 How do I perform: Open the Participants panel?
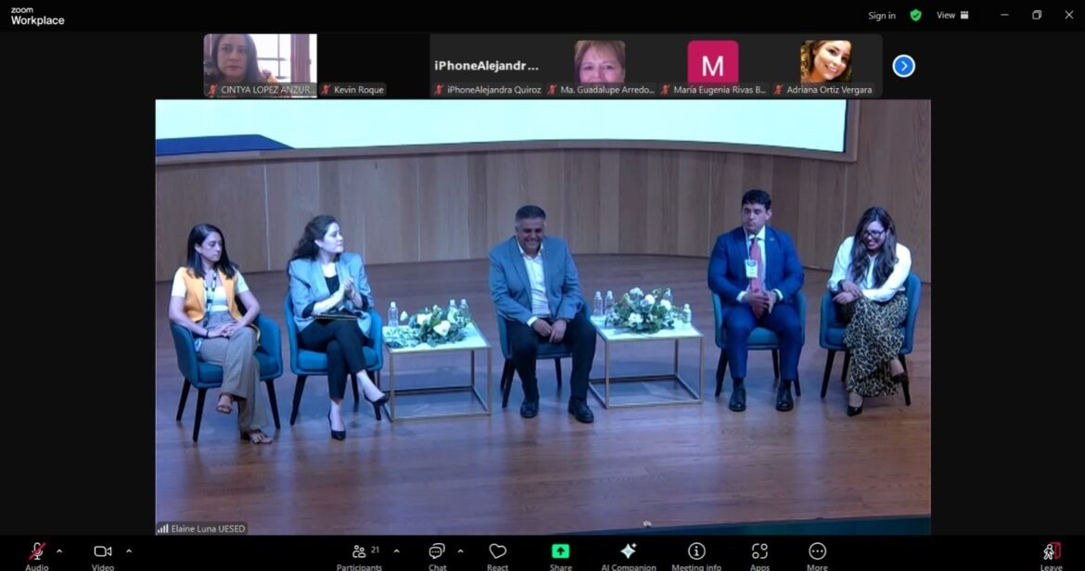pos(359,552)
